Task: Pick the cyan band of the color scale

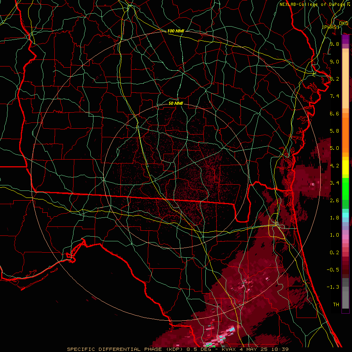Action: [x=345, y=215]
